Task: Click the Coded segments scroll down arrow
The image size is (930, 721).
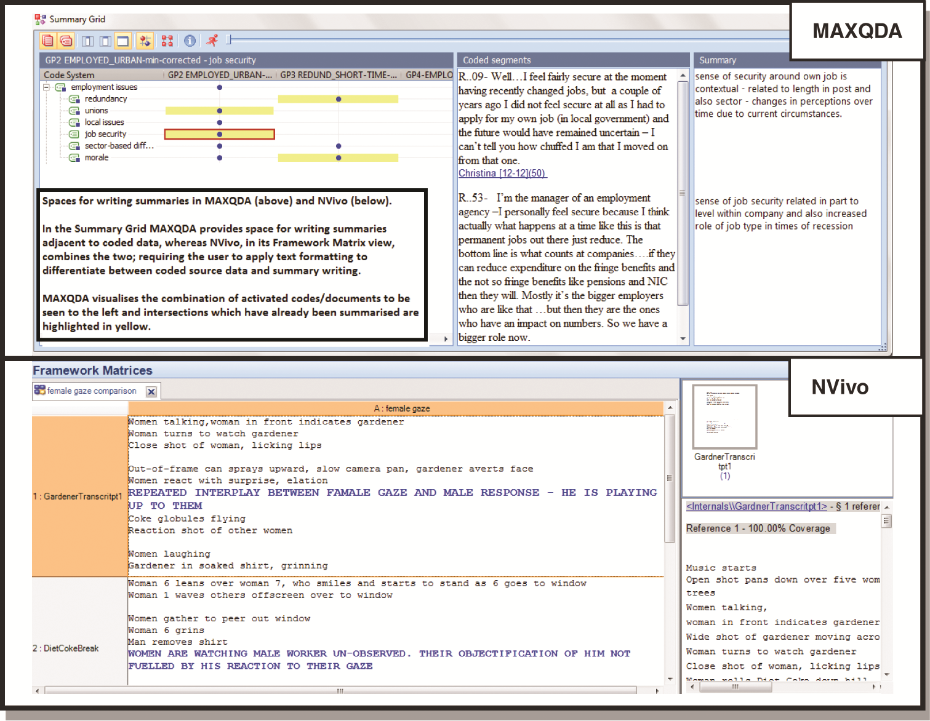Action: tap(683, 339)
